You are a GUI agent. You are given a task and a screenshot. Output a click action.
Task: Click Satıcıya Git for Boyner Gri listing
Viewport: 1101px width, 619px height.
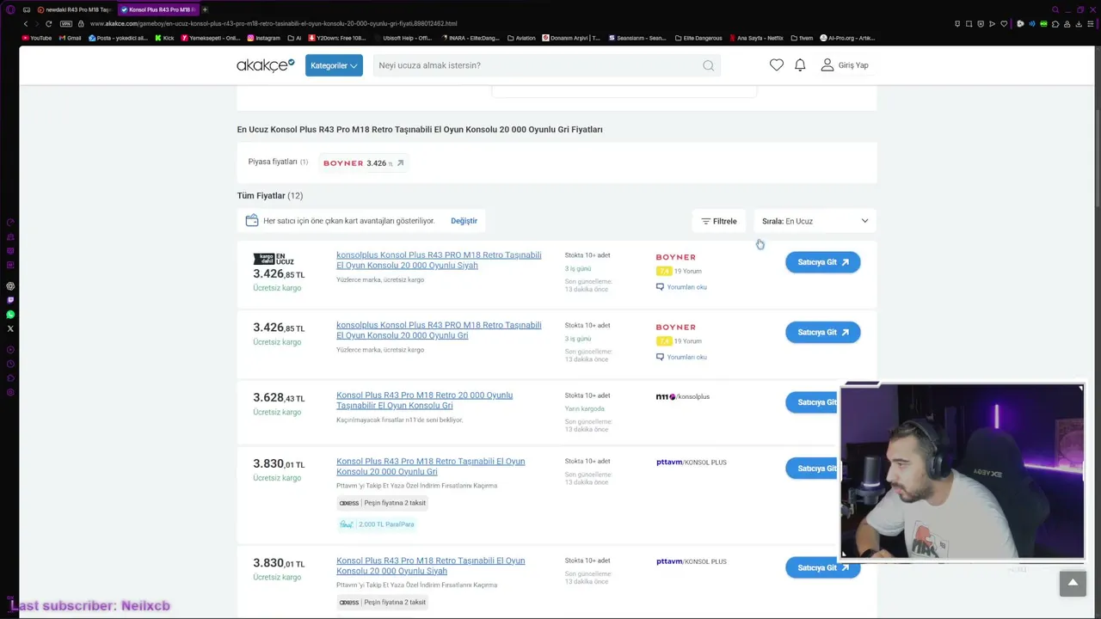(822, 333)
